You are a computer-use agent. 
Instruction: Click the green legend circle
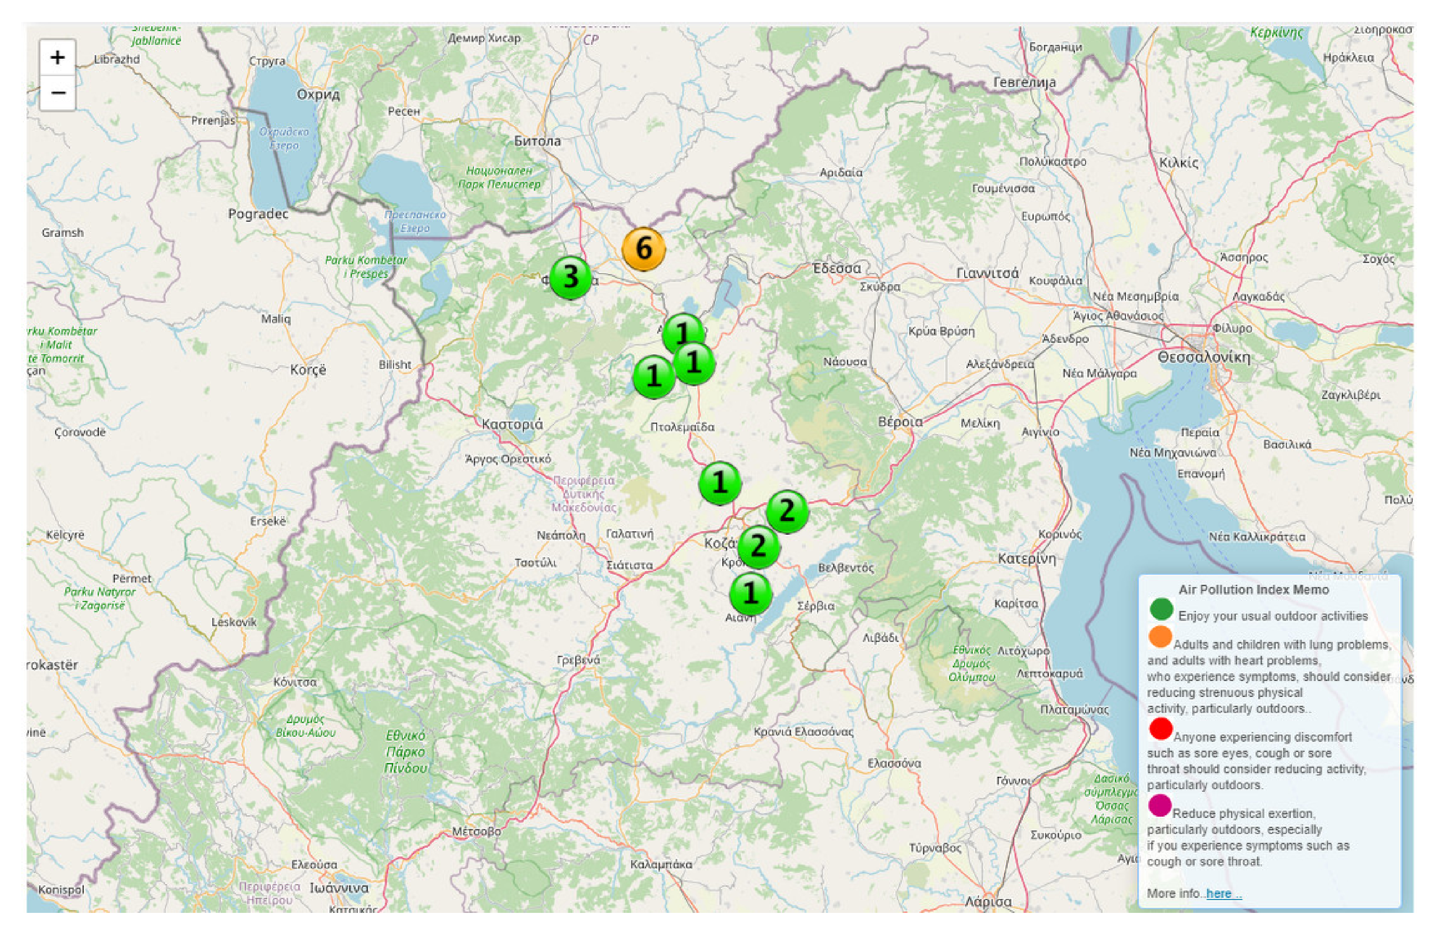click(x=1161, y=609)
